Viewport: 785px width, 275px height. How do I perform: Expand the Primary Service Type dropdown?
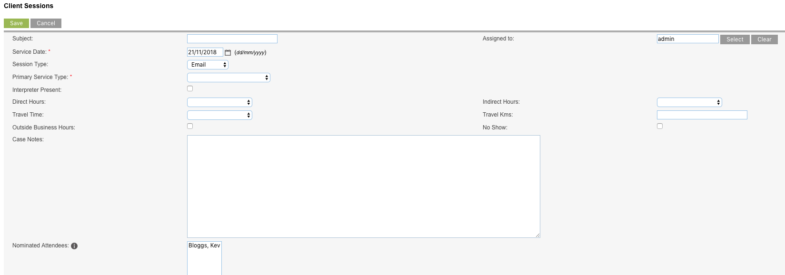click(229, 78)
